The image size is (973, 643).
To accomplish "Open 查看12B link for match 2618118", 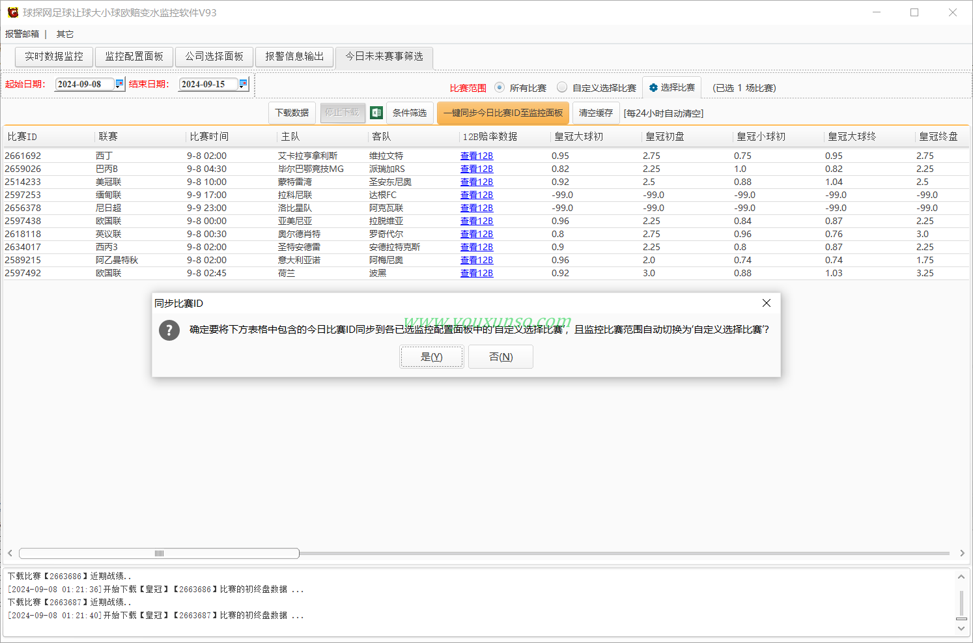I will [x=477, y=234].
